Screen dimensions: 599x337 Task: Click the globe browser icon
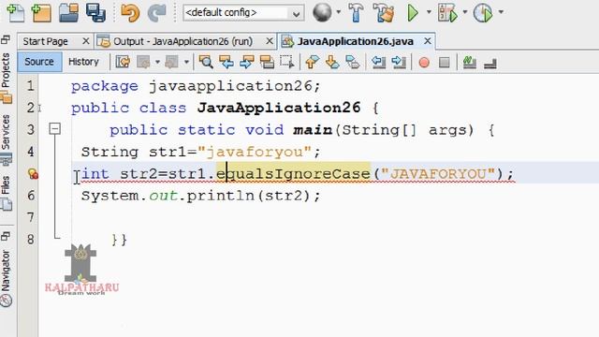coord(322,12)
